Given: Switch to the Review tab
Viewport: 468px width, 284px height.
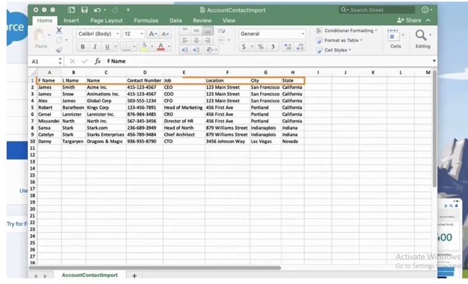Looking at the screenshot, I should [202, 20].
